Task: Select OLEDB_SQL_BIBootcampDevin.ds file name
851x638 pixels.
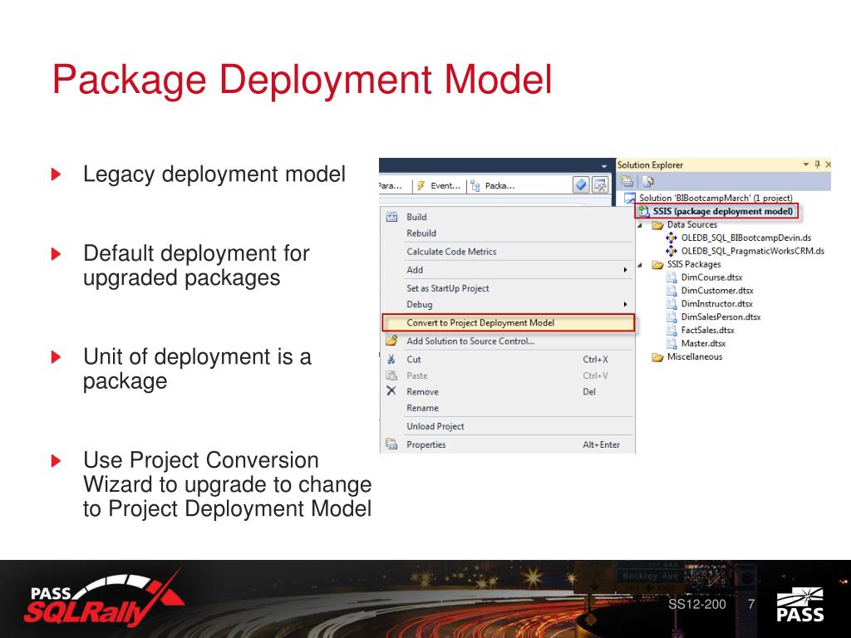Action: point(746,238)
